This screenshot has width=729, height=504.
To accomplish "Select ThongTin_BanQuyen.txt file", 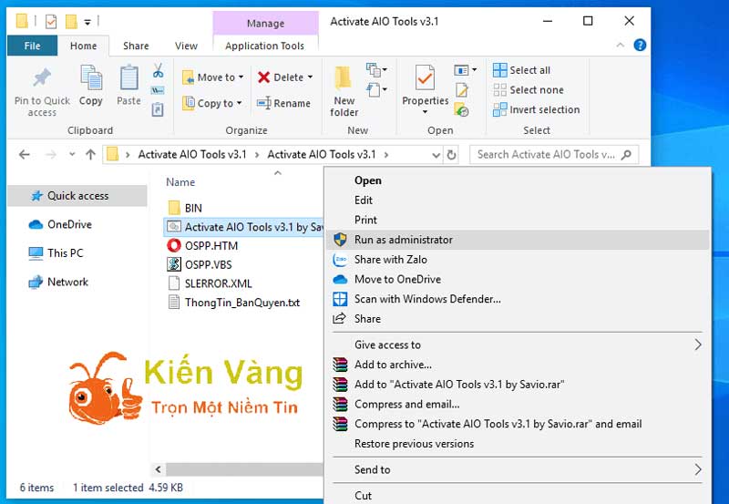I will [234, 303].
